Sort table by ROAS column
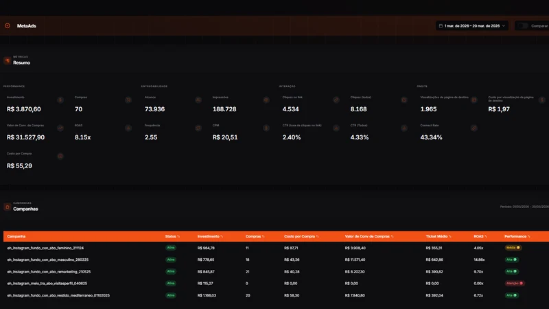549x309 pixels. (480, 236)
